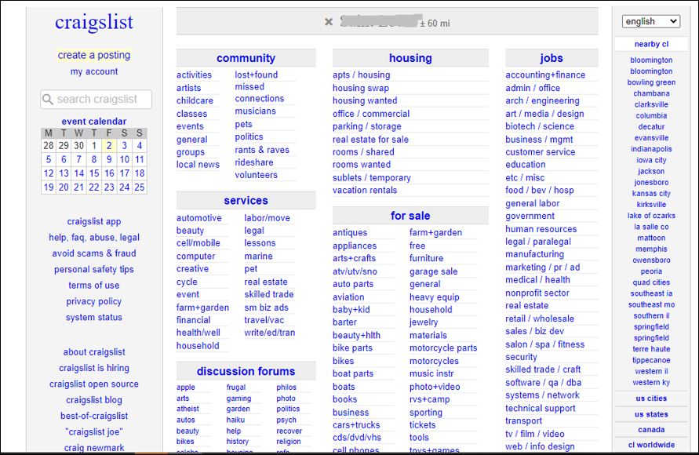Open the craigslist blog link
This screenshot has width=699, height=455.
click(x=94, y=400)
